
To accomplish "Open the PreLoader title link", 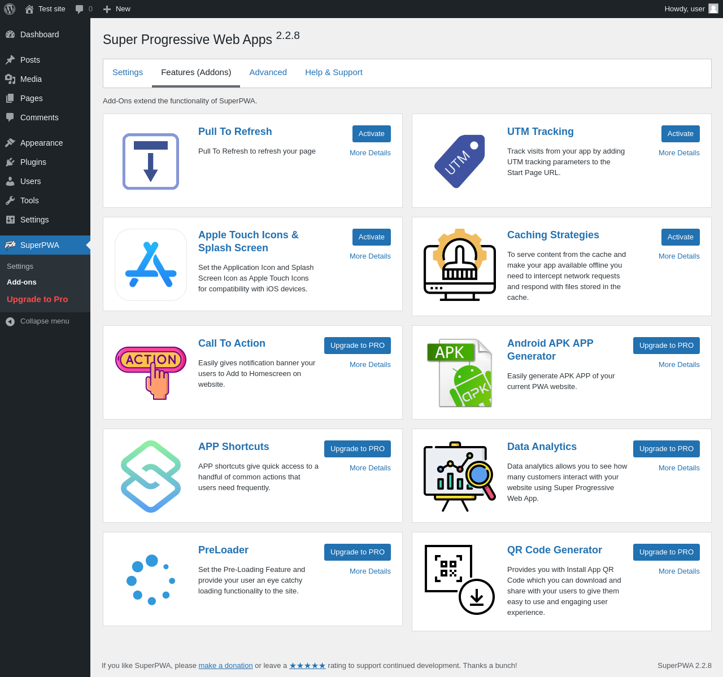I will pos(223,550).
